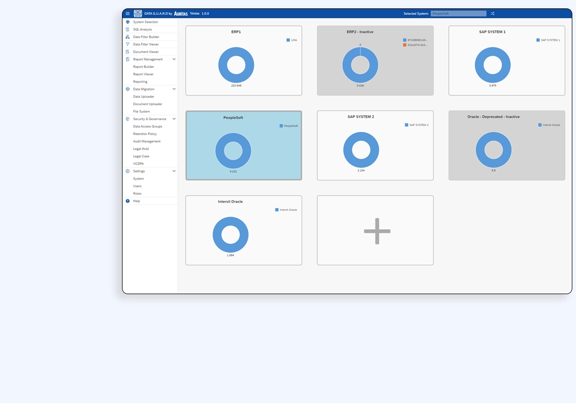This screenshot has height=403, width=576.
Task: Click the ERP1 card title
Action: [236, 32]
